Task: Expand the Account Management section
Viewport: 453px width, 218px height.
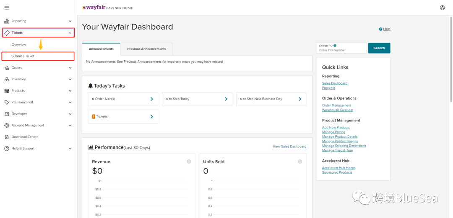Action: (x=70, y=125)
